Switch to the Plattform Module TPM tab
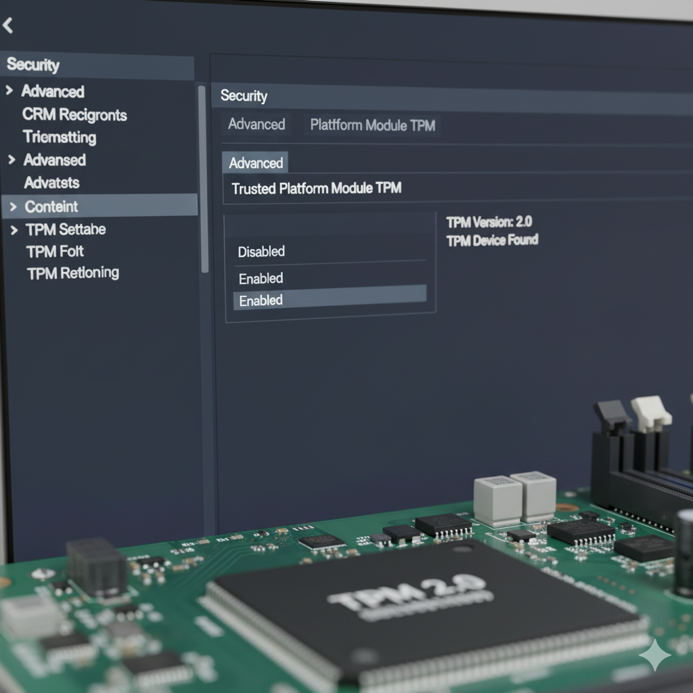This screenshot has height=693, width=693. point(372,125)
